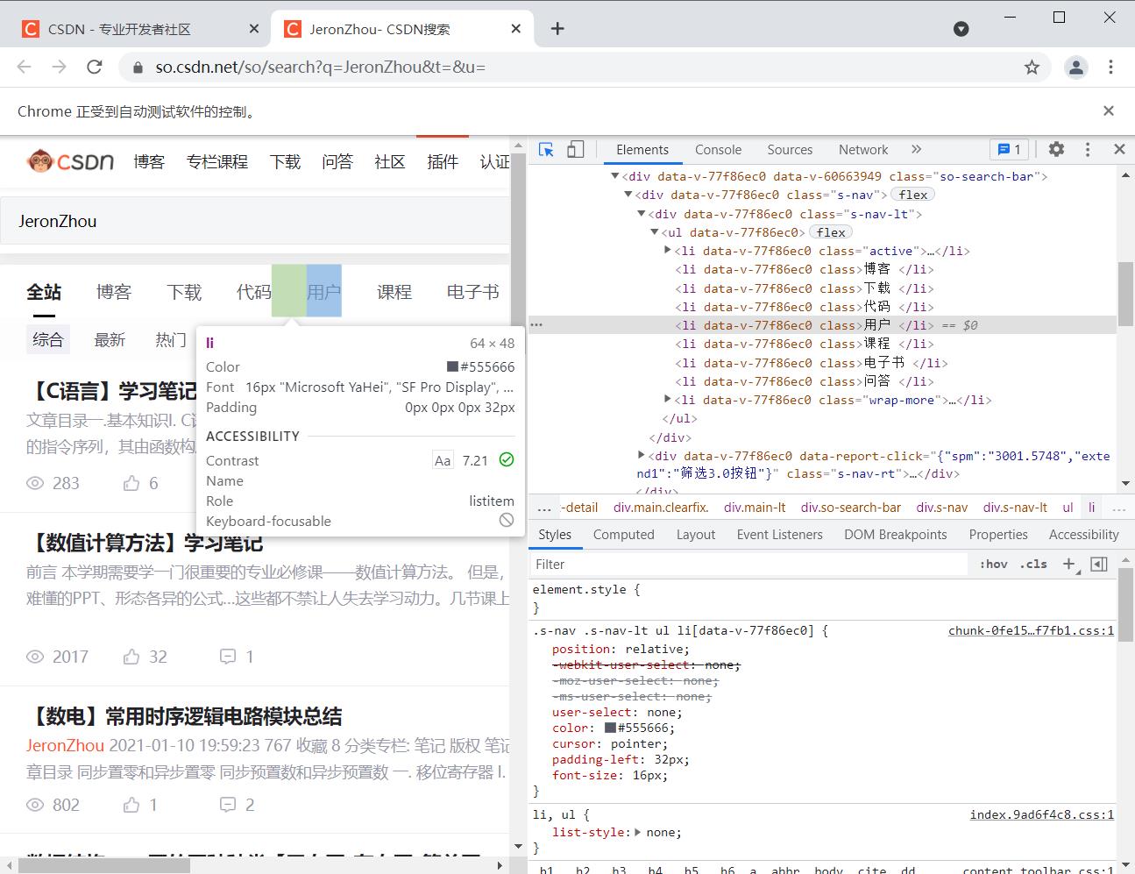Screen dimensions: 1135x874
Task: Bookmark this page with the star icon
Action: [x=1032, y=68]
